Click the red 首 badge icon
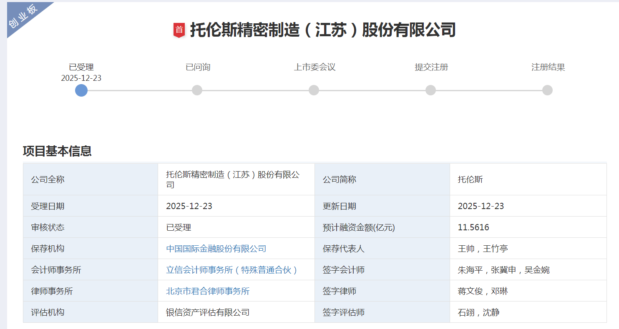This screenshot has width=619, height=329. [x=179, y=30]
